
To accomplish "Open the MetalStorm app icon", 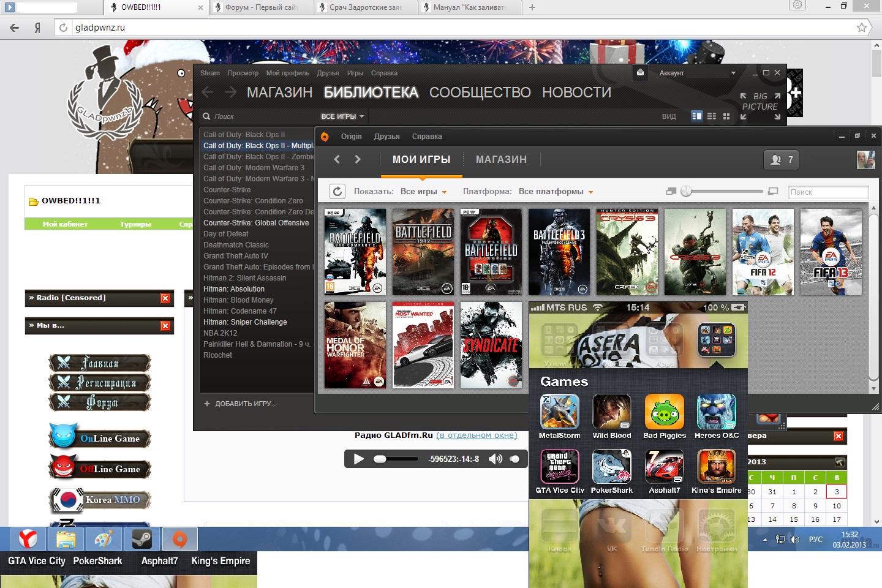I will coord(560,412).
